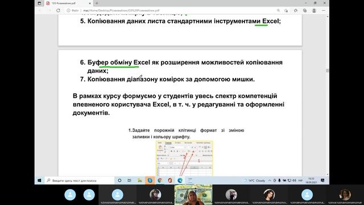Viewport: 364px width, 205px height.
Task: Switch to Skype on the taskbar
Action: point(150,181)
